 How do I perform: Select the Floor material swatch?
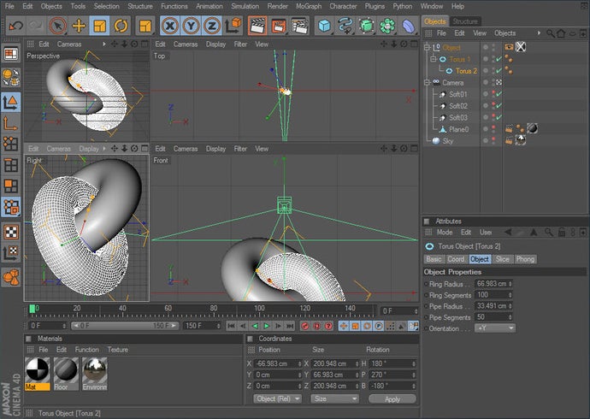(66, 370)
